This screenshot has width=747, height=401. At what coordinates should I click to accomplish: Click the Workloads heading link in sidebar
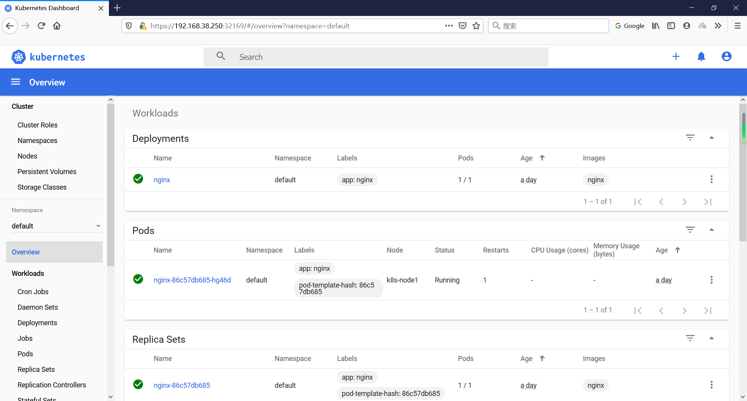(28, 273)
